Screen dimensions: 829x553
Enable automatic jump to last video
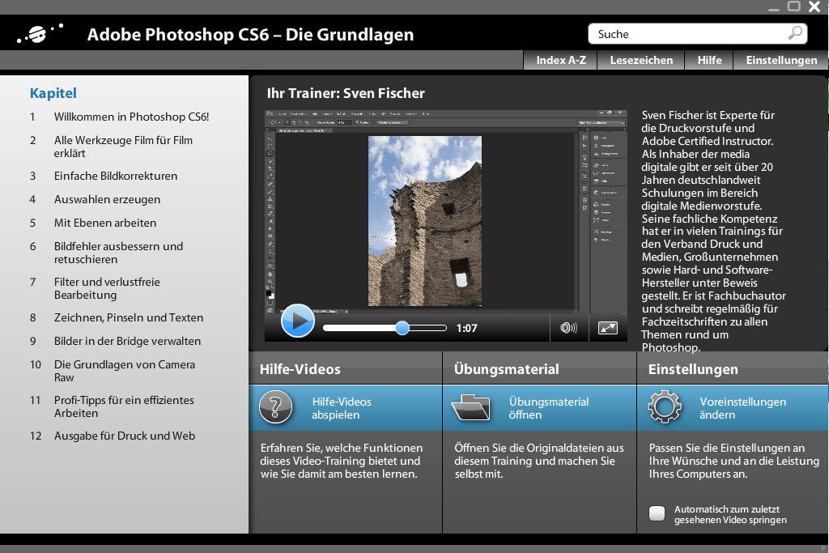(657, 513)
